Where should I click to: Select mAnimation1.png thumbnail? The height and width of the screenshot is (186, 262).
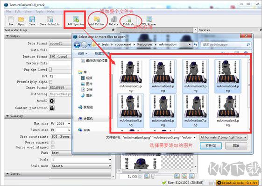pyautogui.click(x=131, y=76)
